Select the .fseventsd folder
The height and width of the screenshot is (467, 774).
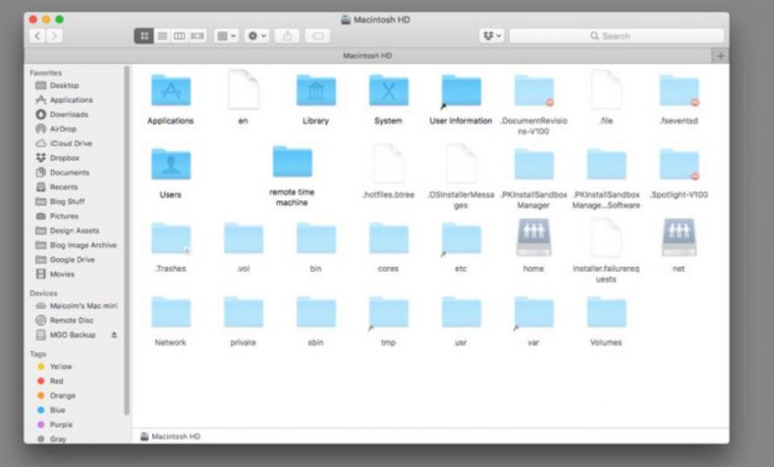coord(680,90)
